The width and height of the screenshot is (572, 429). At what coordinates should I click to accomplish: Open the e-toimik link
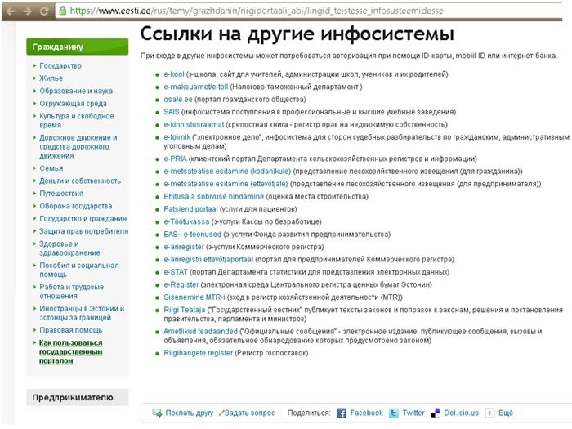tap(177, 137)
